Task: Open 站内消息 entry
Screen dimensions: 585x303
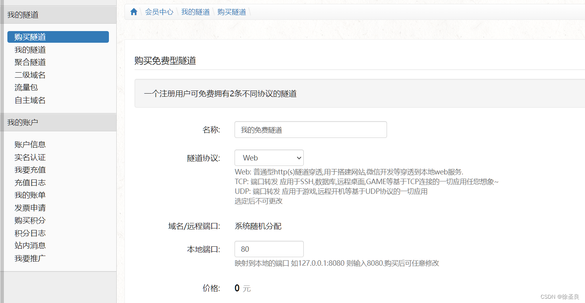Action: coord(30,246)
